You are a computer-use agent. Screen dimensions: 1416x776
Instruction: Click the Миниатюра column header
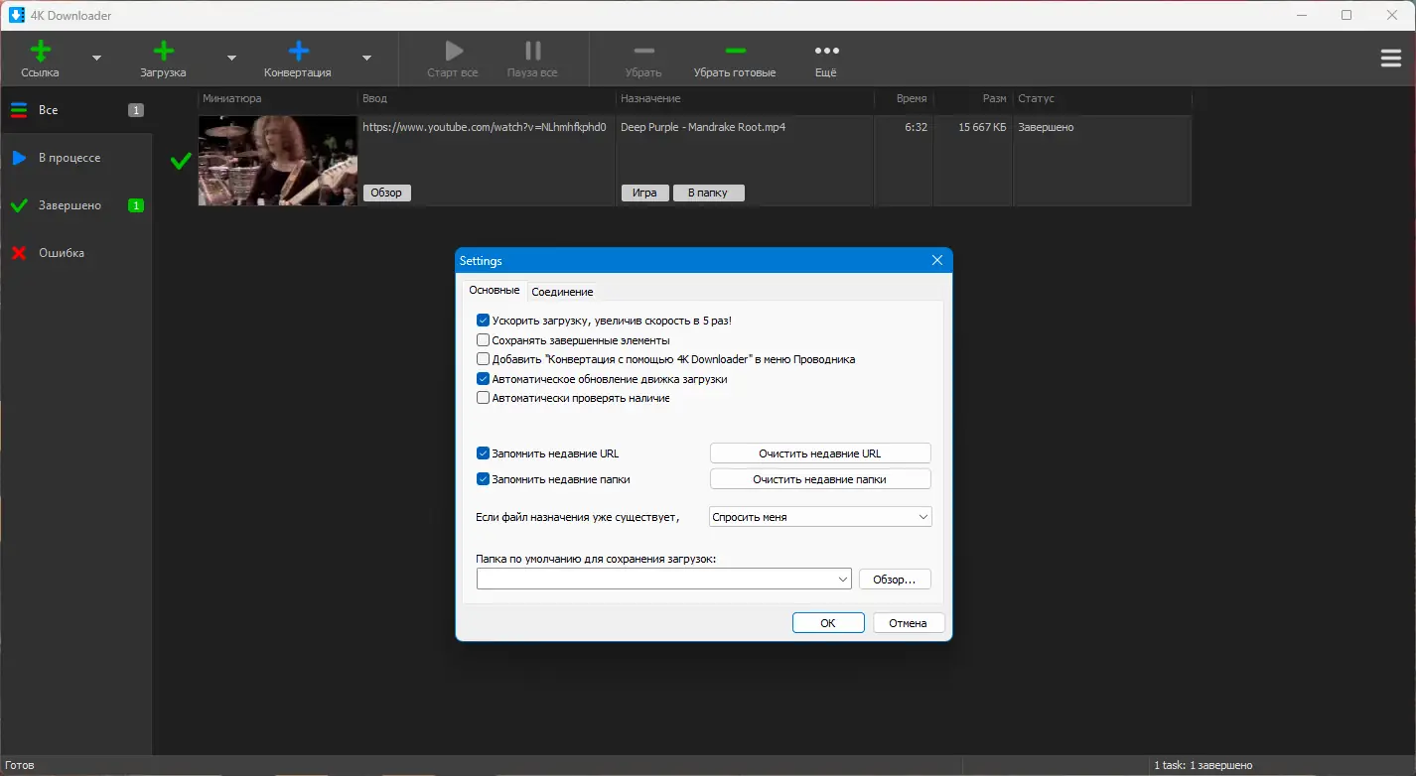coord(278,98)
